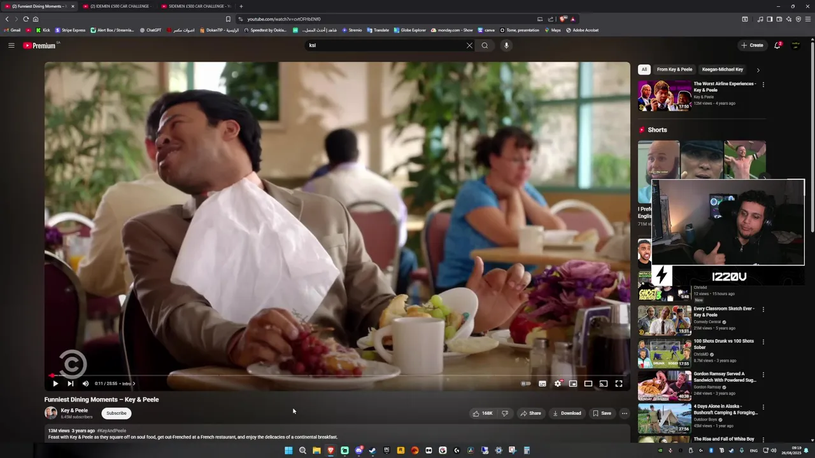Select the Keegan-Michael Key chip
This screenshot has width=815, height=458.
tap(722, 69)
